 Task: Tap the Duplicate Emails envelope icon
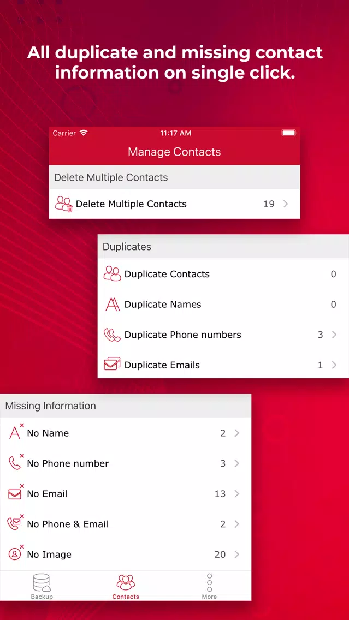click(x=112, y=364)
